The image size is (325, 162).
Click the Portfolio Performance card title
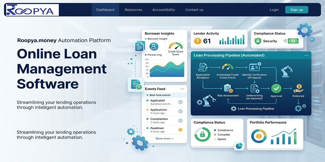tap(268, 122)
